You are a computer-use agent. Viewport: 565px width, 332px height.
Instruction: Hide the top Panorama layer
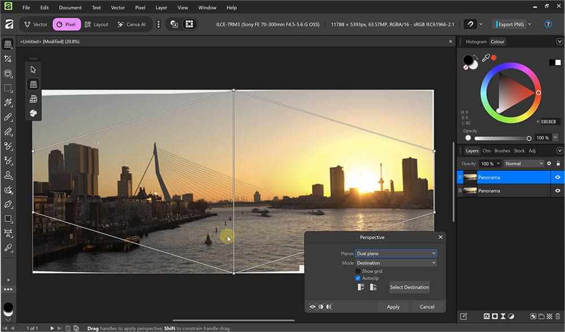click(x=558, y=177)
